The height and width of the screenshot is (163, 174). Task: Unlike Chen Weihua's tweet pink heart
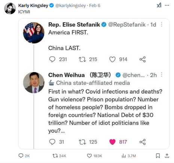[x=112, y=142]
